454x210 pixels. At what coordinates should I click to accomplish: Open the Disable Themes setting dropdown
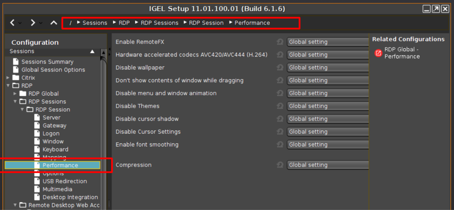328,106
